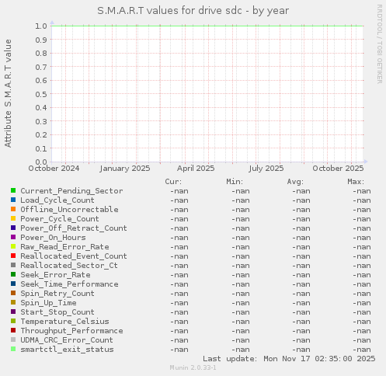This screenshot has width=386, height=376.
Task: Click the July 2025 x-axis label
Action: coord(266,169)
